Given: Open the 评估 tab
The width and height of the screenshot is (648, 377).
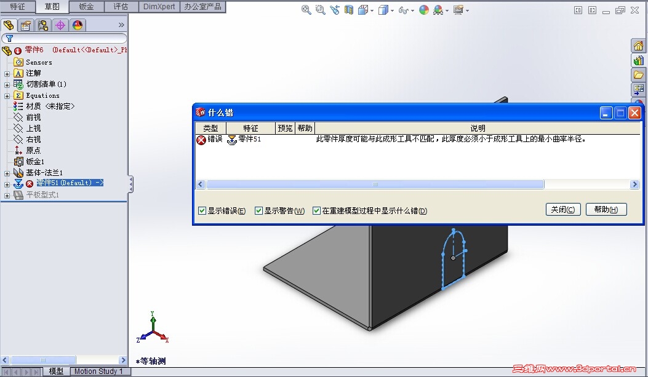Looking at the screenshot, I should click(x=121, y=7).
